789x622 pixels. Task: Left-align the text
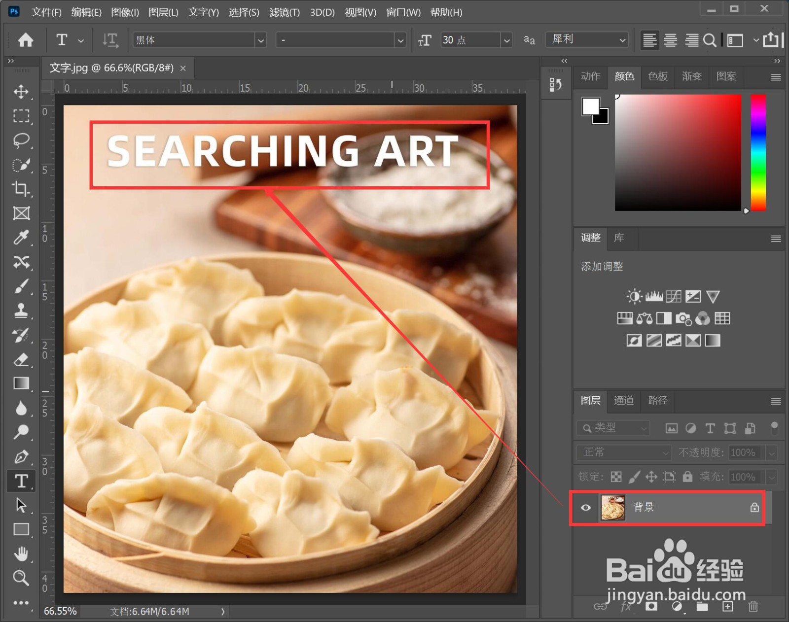click(650, 40)
